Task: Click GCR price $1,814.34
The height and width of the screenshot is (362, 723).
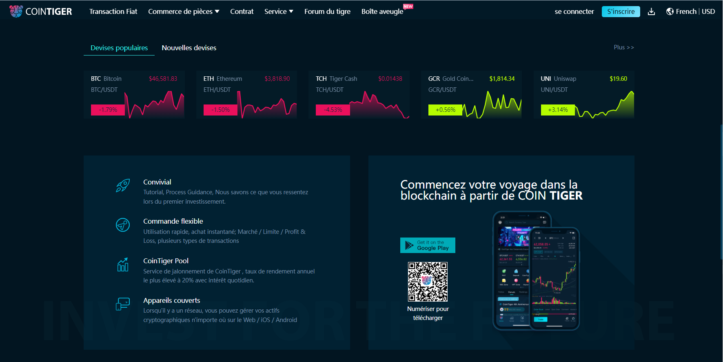Action: [x=502, y=79]
